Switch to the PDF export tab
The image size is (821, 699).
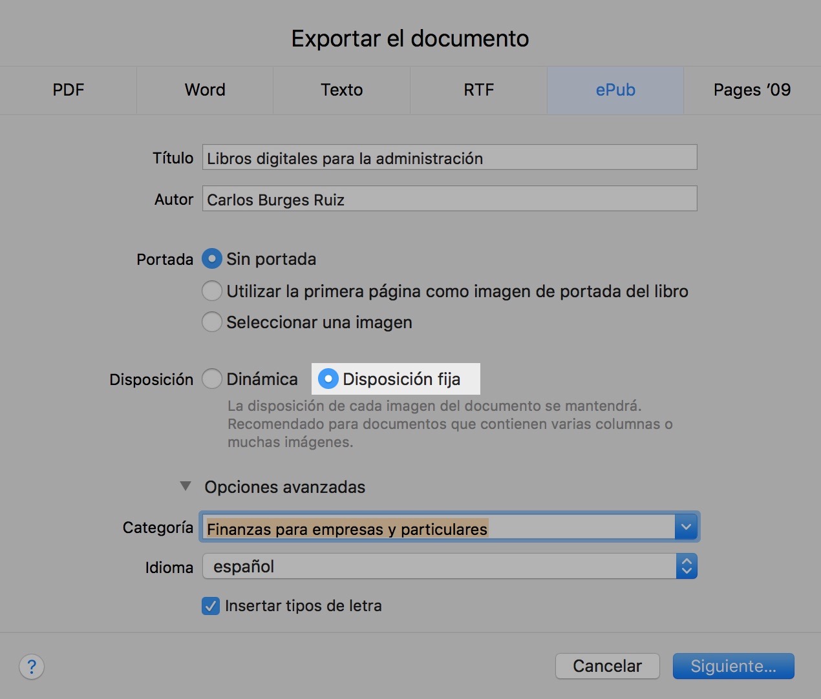click(x=69, y=90)
